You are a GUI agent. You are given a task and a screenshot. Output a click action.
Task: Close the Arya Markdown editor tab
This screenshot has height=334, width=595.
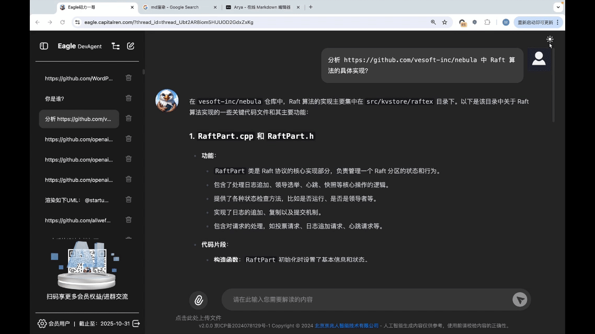pos(298,7)
